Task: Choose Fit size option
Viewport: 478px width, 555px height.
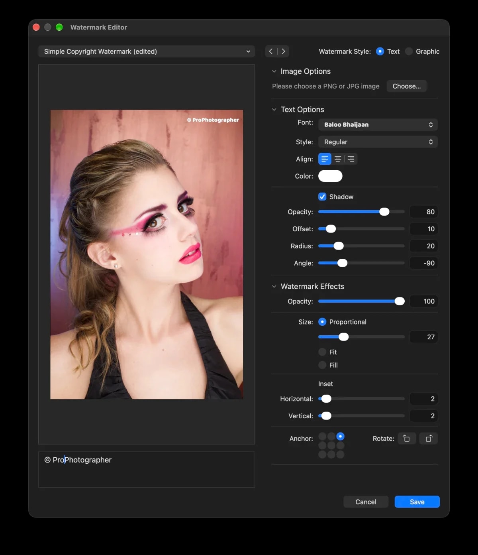Action: pyautogui.click(x=322, y=352)
